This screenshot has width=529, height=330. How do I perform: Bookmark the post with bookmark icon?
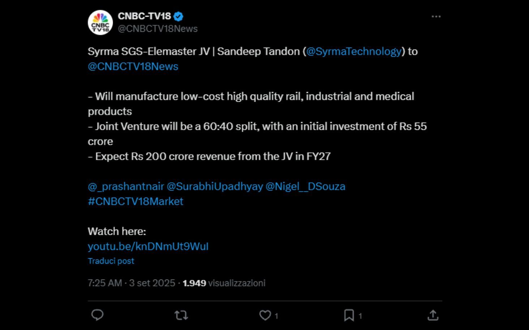coord(349,315)
